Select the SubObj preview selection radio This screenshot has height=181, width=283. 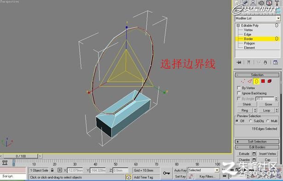point(250,121)
